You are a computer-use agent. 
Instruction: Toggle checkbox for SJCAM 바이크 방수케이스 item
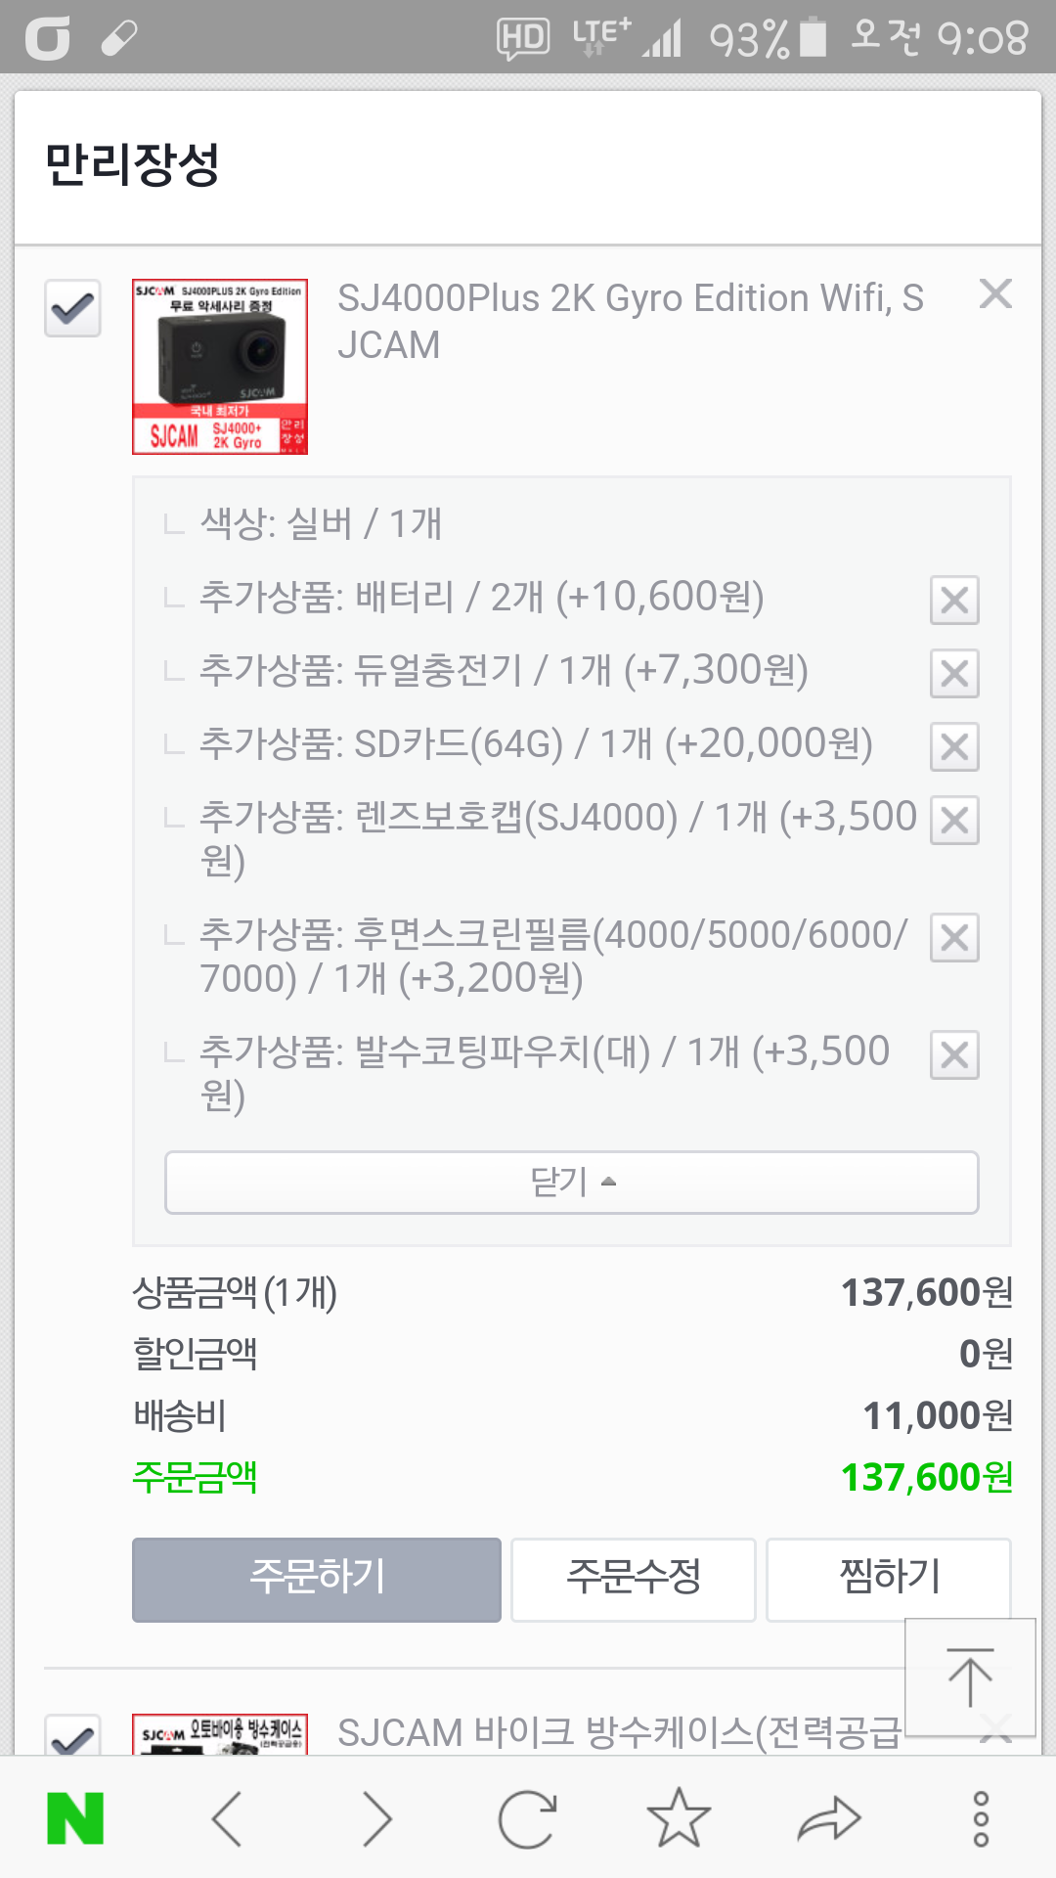point(73,1737)
